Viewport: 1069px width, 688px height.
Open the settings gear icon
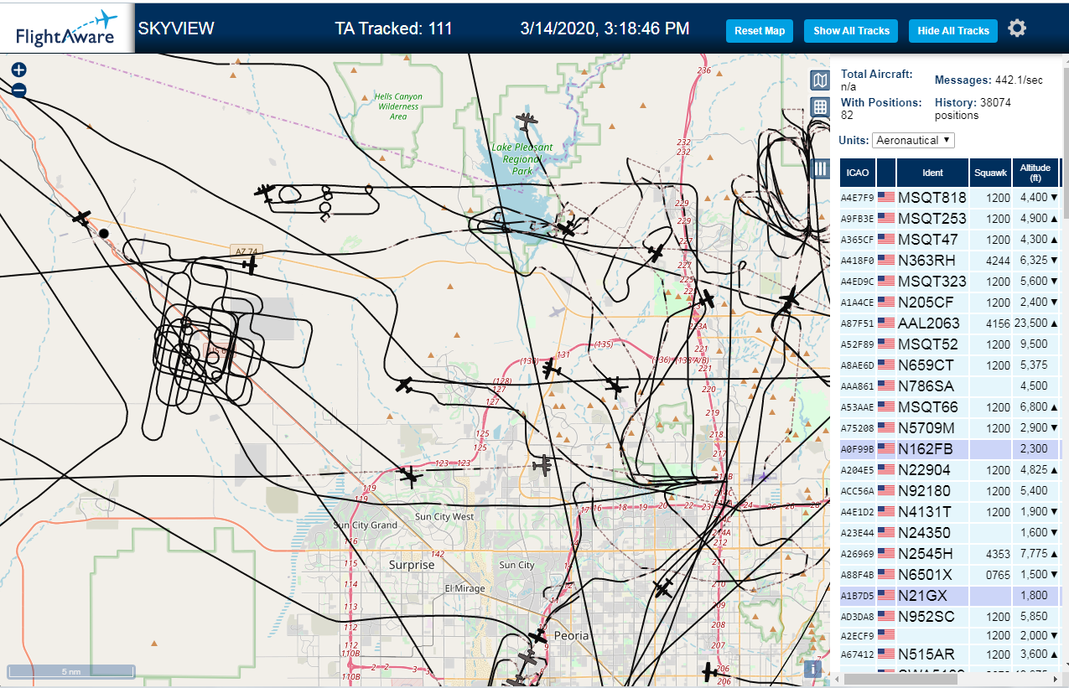click(1017, 28)
